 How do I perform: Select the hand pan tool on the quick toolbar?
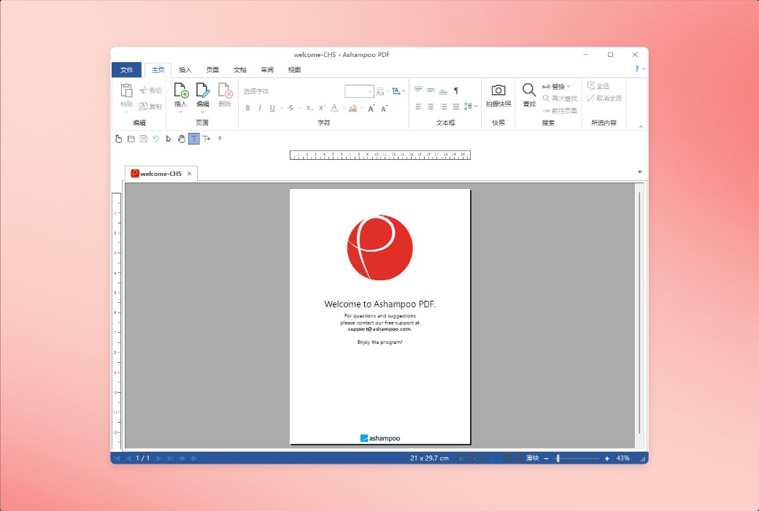181,139
